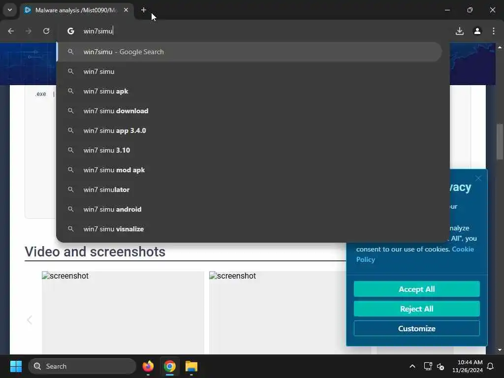Click Reject All cookies button
This screenshot has height=378, width=504.
click(416, 309)
